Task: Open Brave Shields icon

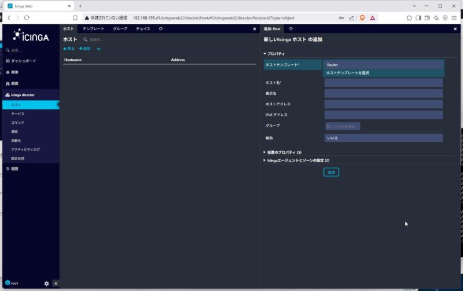Action: pyautogui.click(x=362, y=18)
